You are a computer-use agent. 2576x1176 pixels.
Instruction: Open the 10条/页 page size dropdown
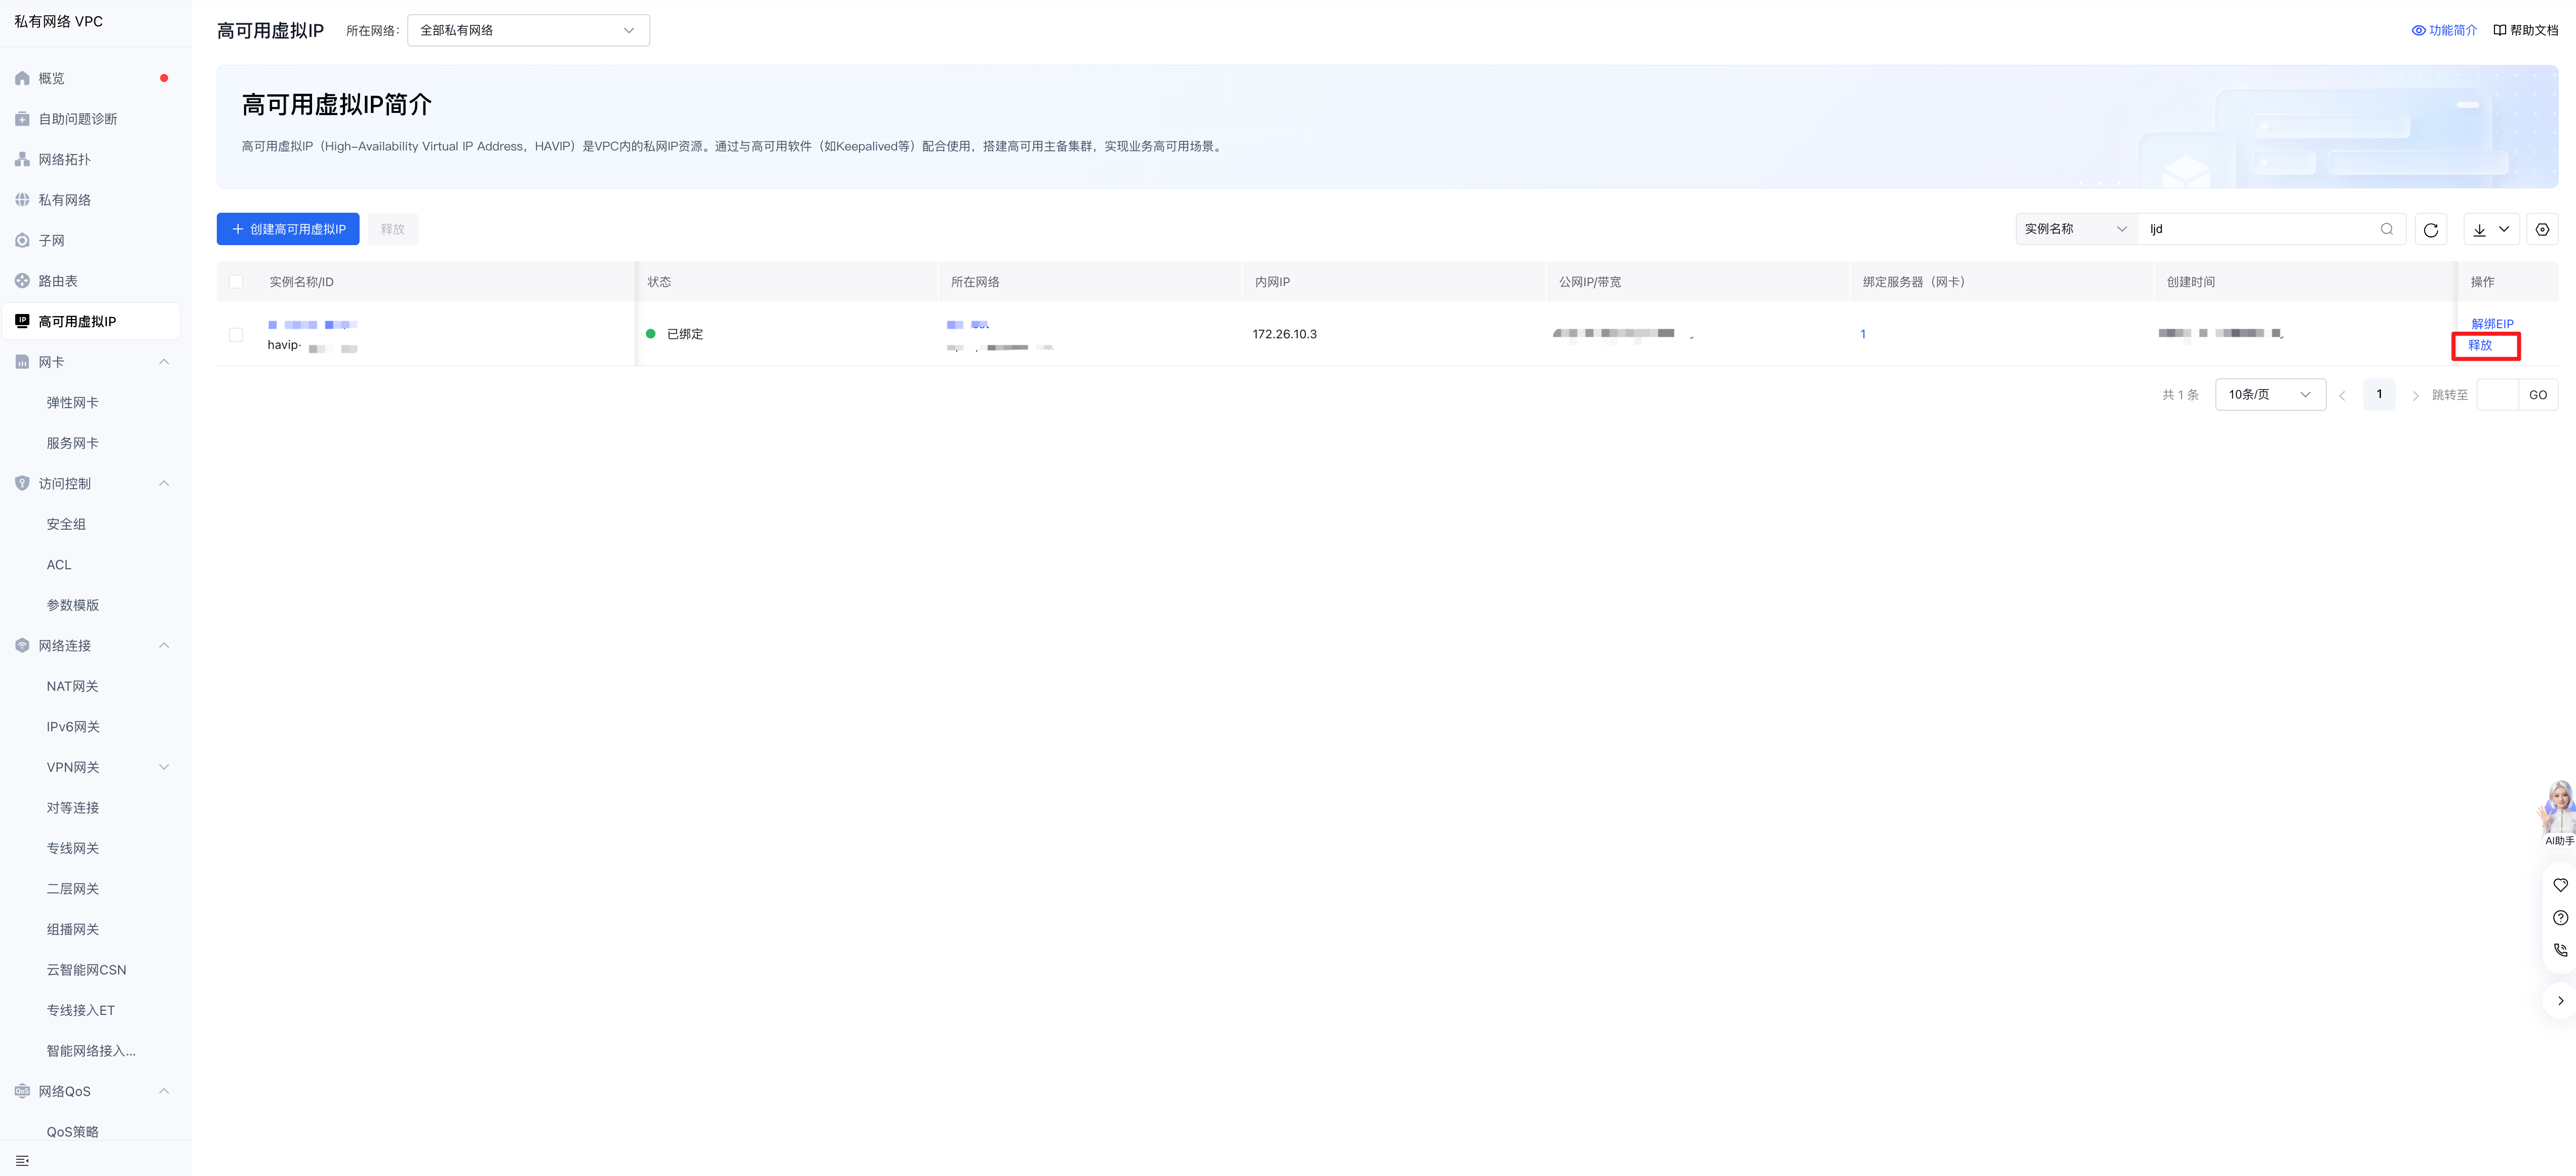click(2270, 394)
